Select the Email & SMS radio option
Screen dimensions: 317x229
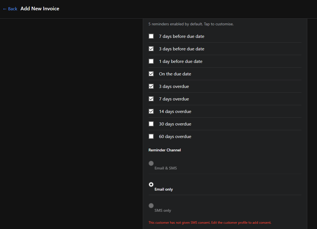(x=151, y=163)
